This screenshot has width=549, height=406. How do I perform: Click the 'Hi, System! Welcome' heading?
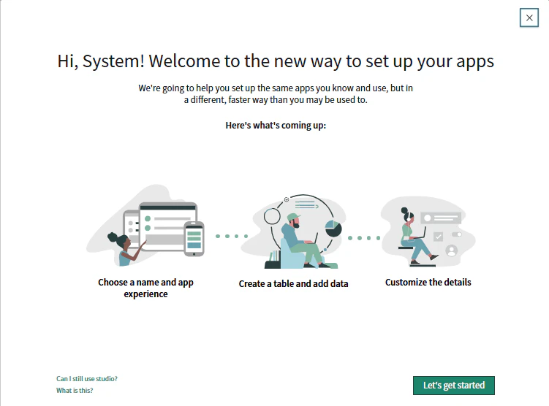(x=276, y=61)
